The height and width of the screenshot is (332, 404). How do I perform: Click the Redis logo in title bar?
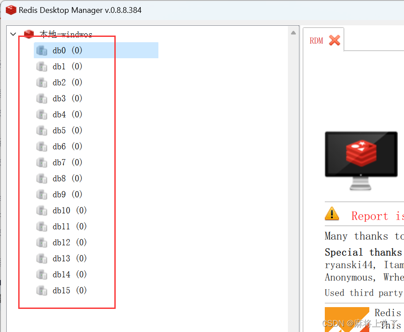click(11, 10)
